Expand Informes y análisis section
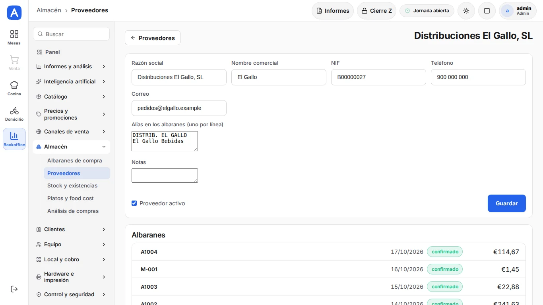This screenshot has width=543, height=305. 71,66
